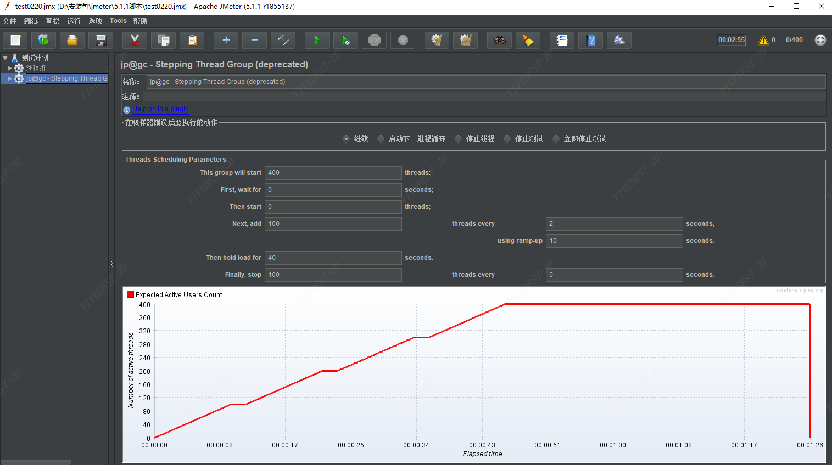Click the Clear All double broom icon
The width and height of the screenshot is (832, 465).
pos(465,40)
